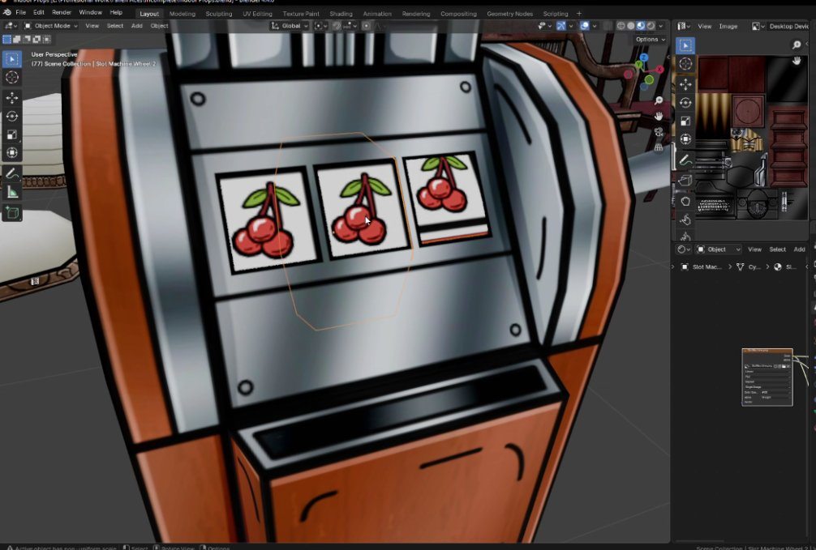Expand the viewport Options dropdown
The width and height of the screenshot is (816, 550).
651,39
